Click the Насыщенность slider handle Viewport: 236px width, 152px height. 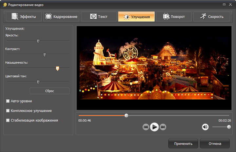pyautogui.click(x=58, y=68)
